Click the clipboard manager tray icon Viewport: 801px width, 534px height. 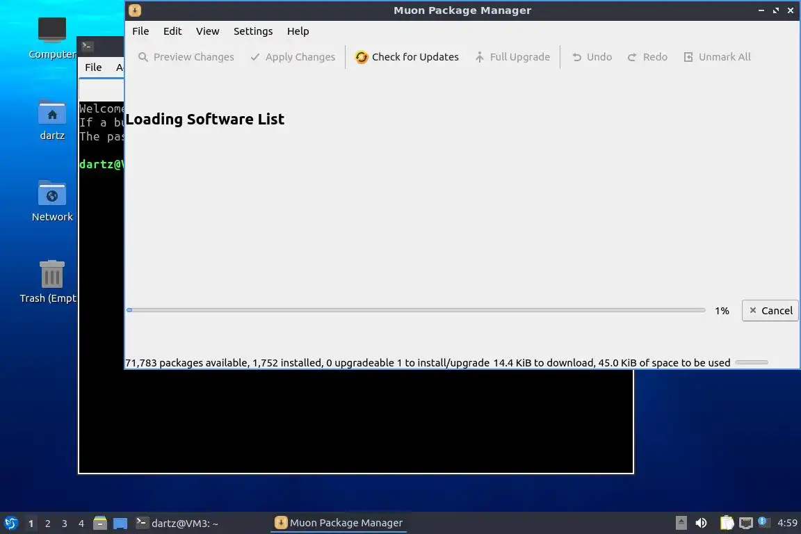[727, 523]
